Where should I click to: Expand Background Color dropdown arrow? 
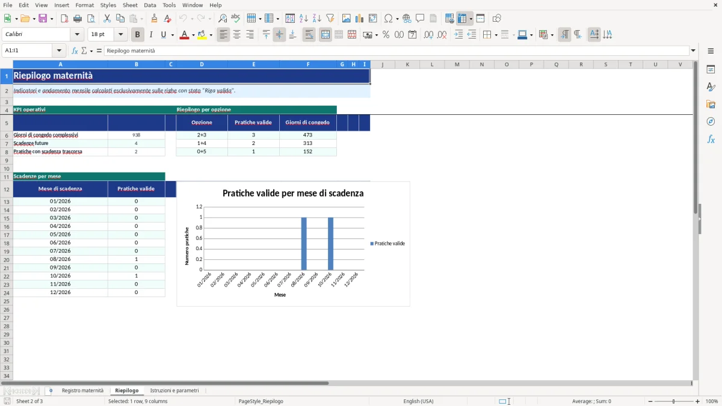(211, 35)
